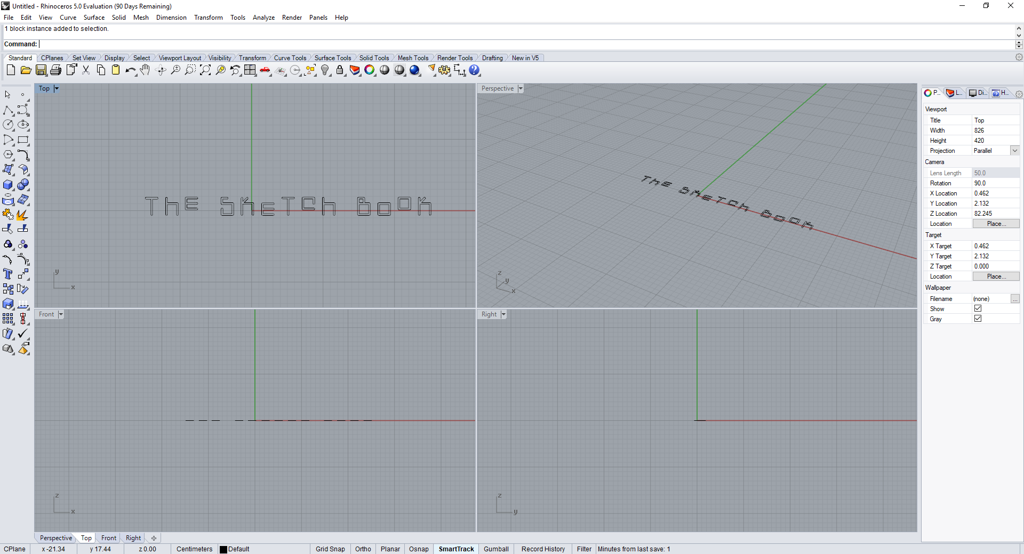This screenshot has width=1024, height=554.
Task: Open the Top viewport title dropdown arrow
Action: 57,88
